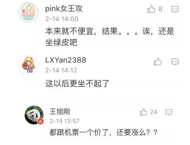Like the comment by pink女王攻

point(151,9)
